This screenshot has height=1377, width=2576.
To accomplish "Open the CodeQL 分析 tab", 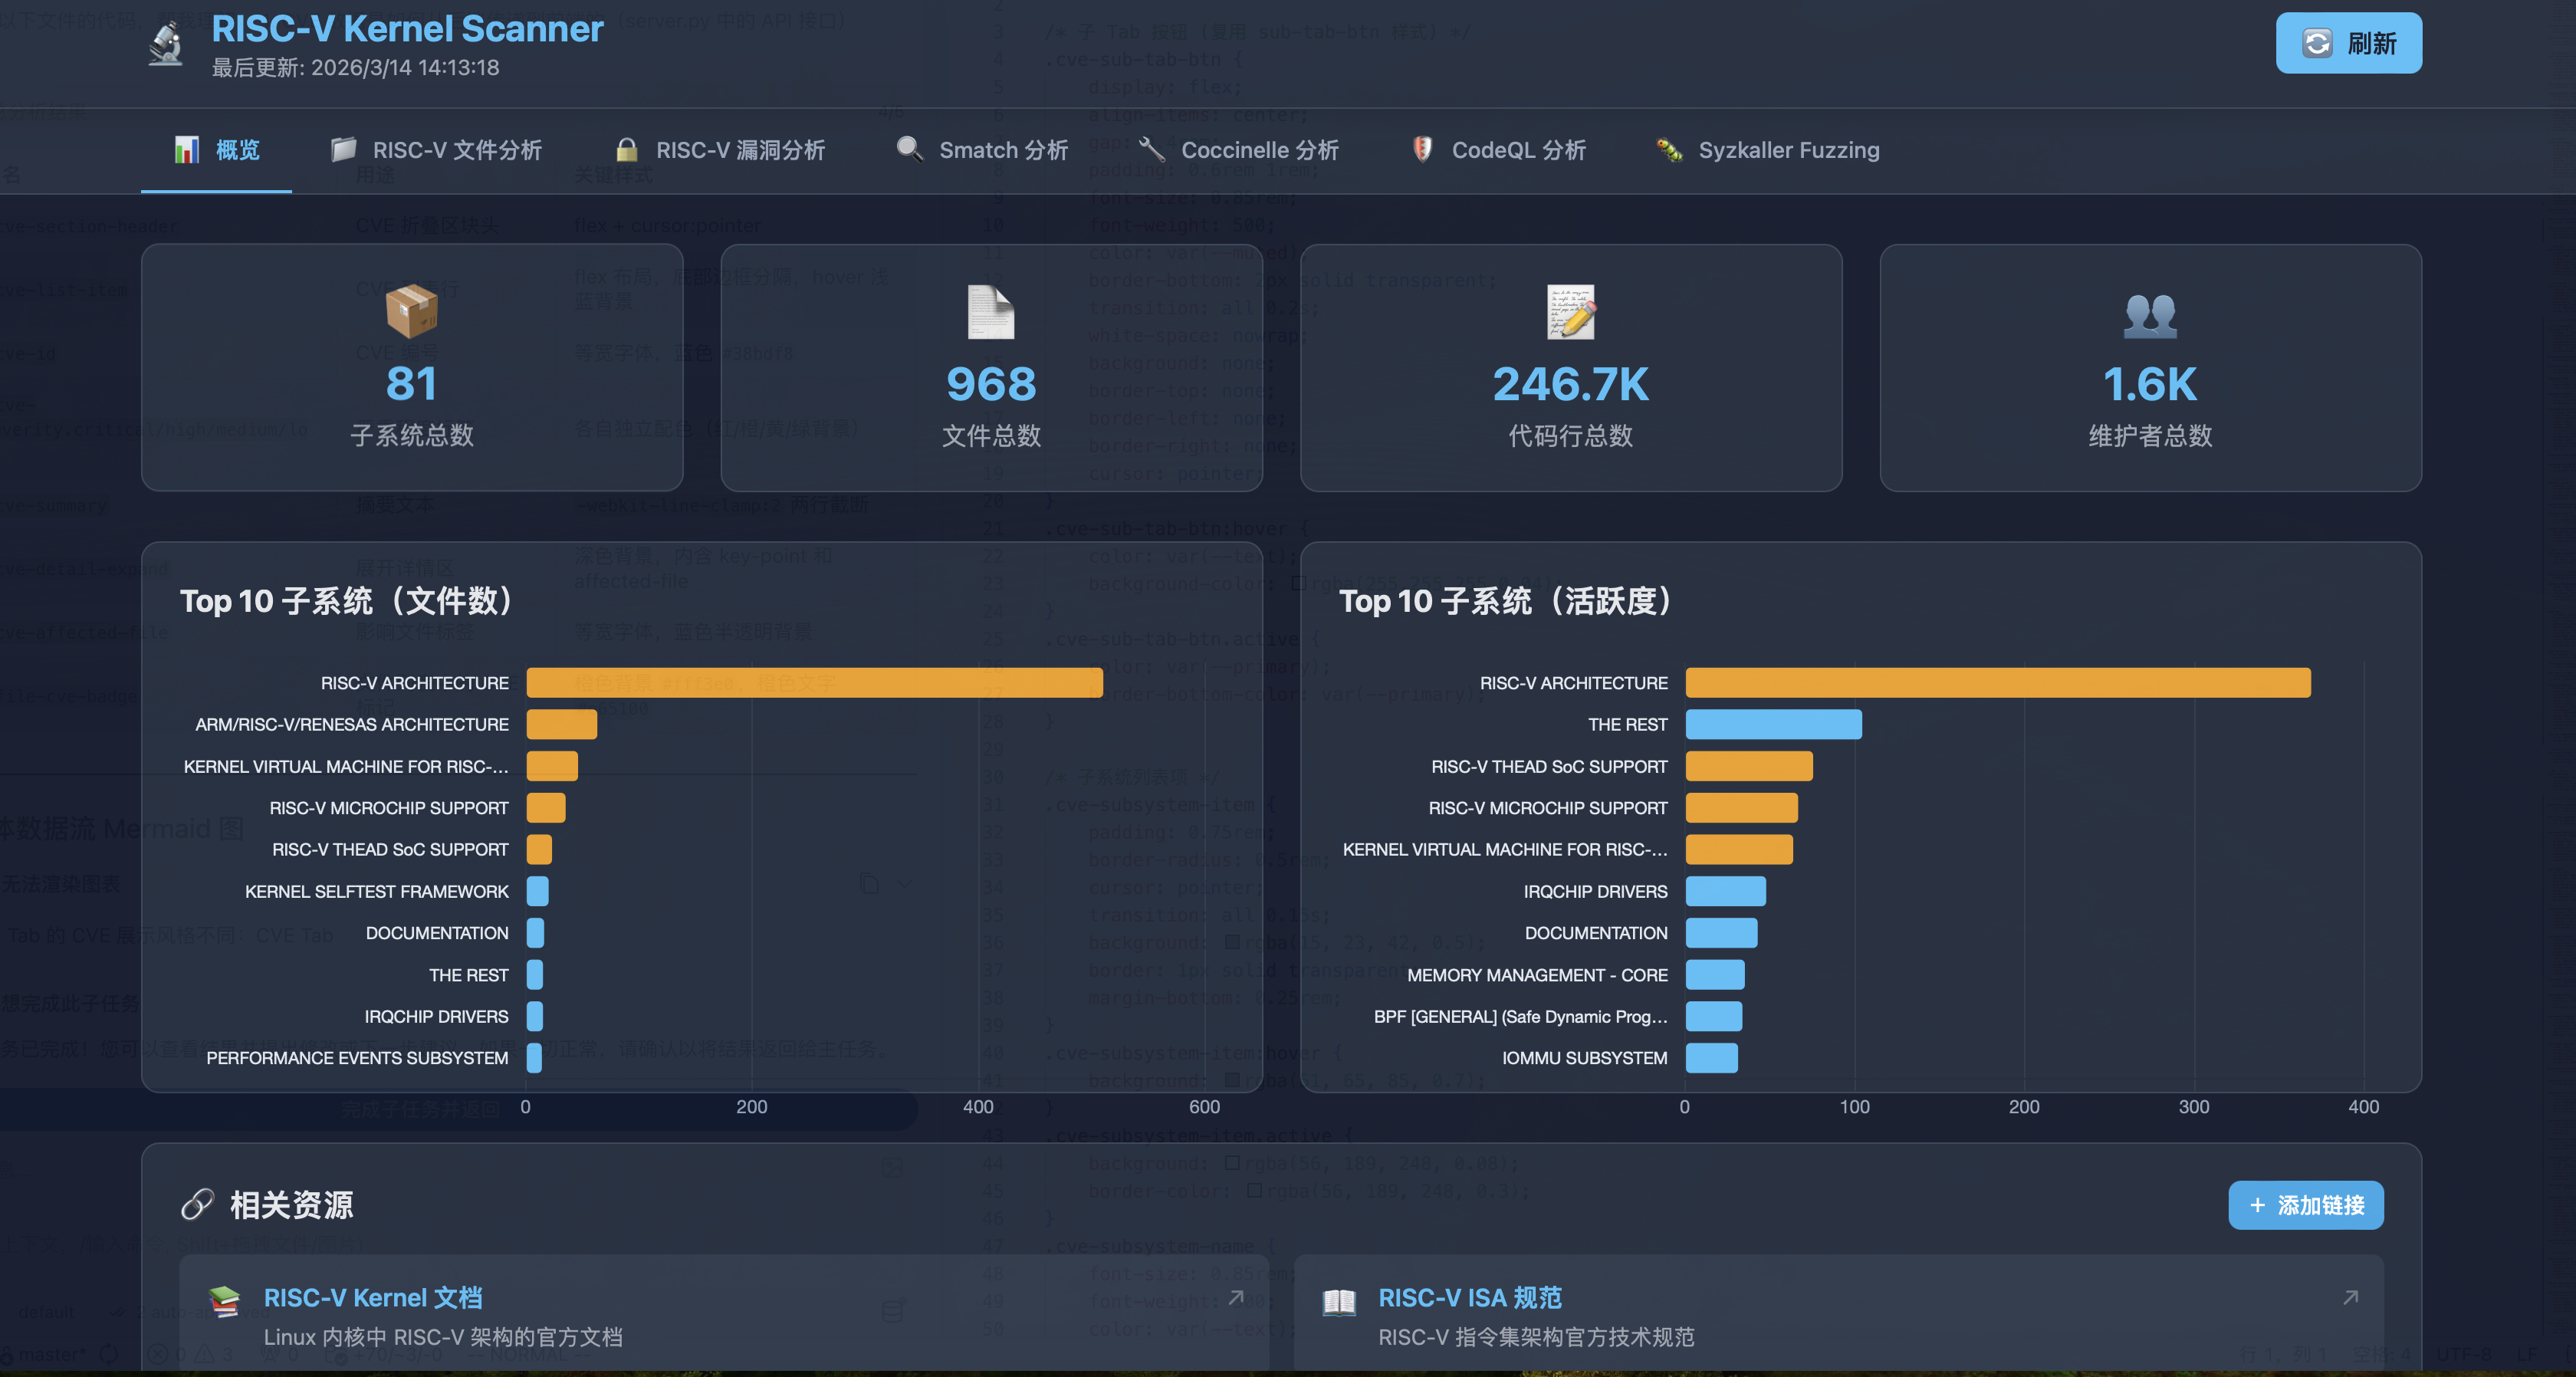I will pyautogui.click(x=1498, y=150).
